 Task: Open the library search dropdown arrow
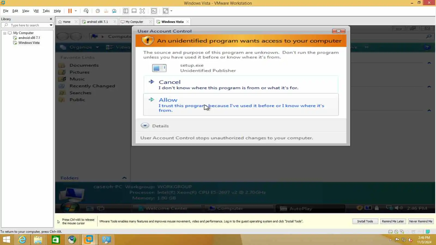51,25
